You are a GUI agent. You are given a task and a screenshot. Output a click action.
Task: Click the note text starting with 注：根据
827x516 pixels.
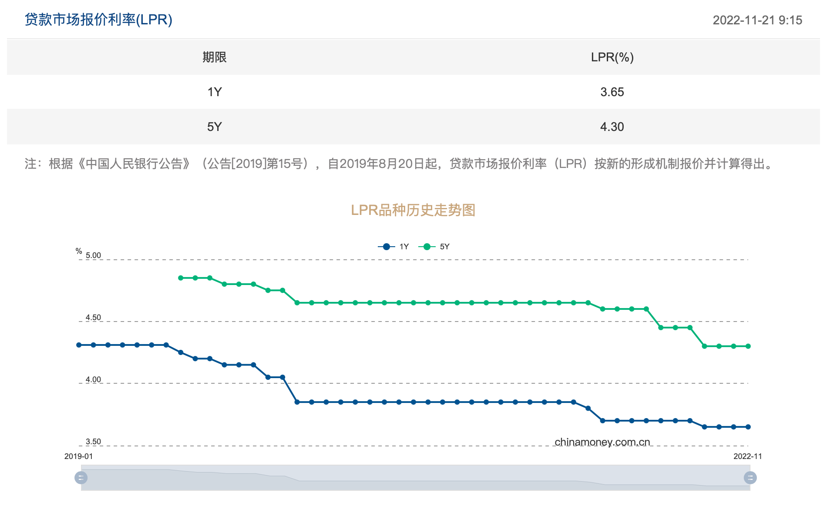click(400, 164)
